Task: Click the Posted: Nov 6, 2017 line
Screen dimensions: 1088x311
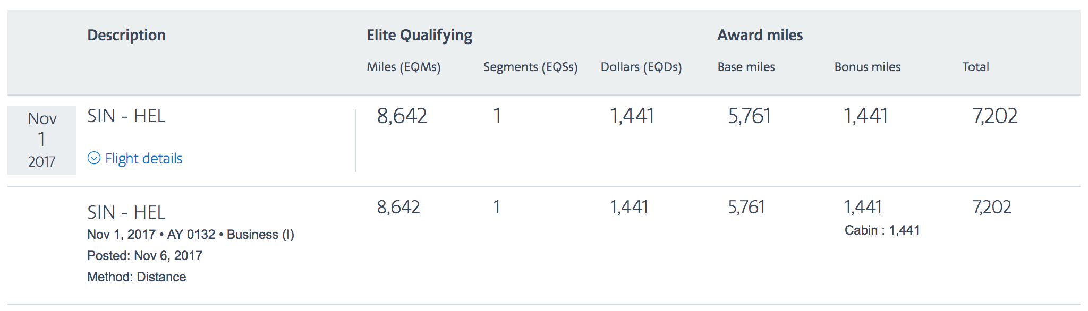Action: (x=144, y=256)
